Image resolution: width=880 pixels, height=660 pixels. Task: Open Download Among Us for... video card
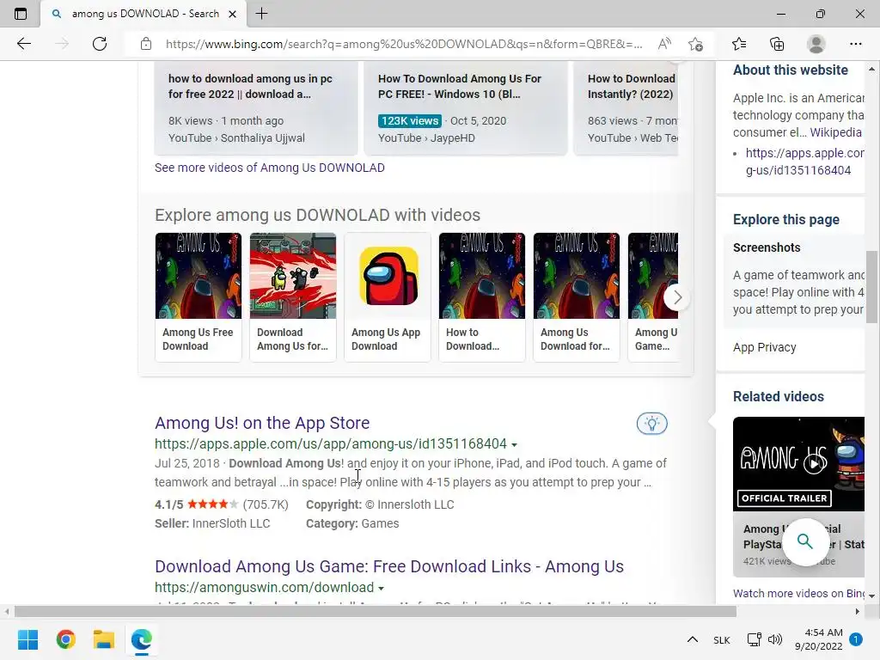tap(293, 297)
